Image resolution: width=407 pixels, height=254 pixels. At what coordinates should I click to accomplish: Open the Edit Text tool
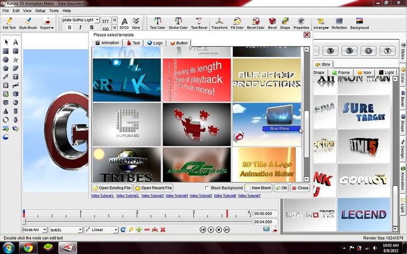coord(9,23)
